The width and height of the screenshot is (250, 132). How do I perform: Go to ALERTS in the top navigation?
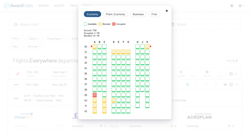(x=59, y=6)
